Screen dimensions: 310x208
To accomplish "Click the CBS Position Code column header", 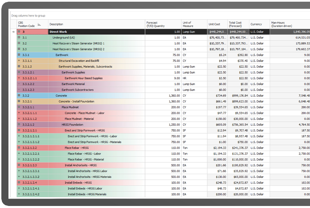I will (32, 24).
